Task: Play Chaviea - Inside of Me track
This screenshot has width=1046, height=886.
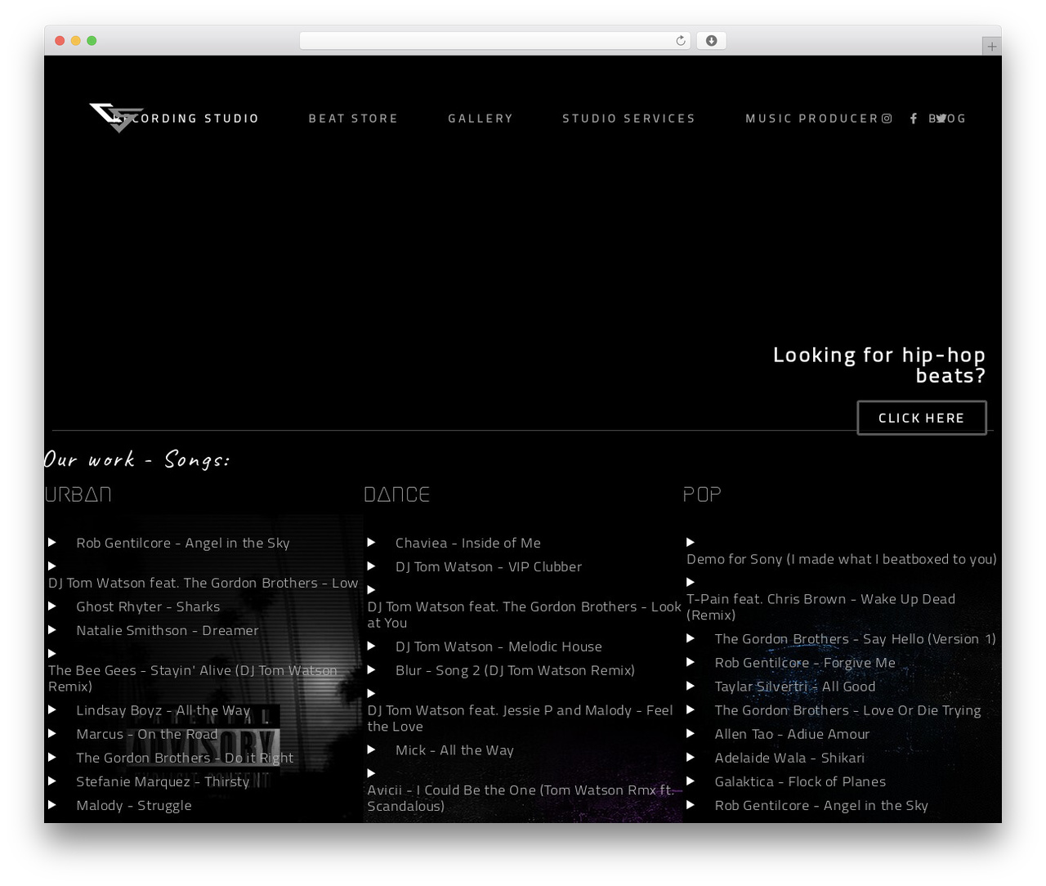Action: pyautogui.click(x=371, y=542)
